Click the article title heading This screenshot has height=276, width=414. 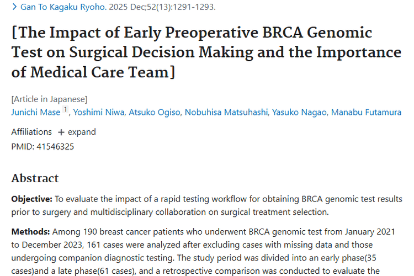(206, 52)
